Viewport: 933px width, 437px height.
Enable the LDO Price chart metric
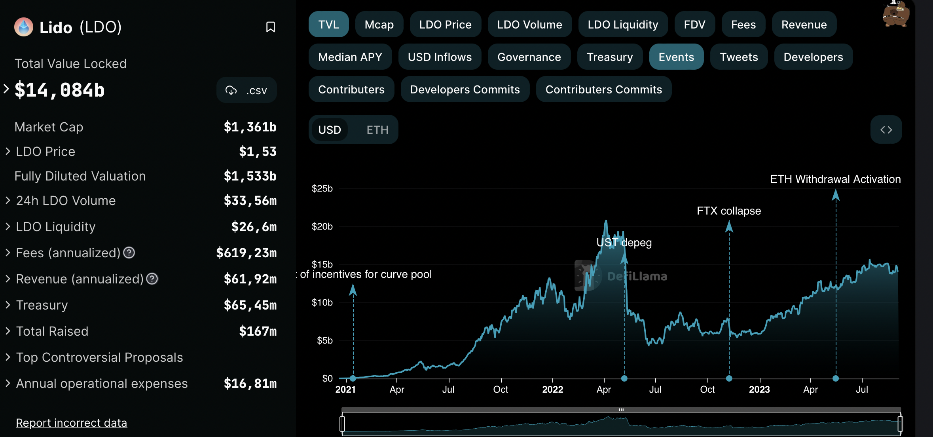(x=445, y=25)
